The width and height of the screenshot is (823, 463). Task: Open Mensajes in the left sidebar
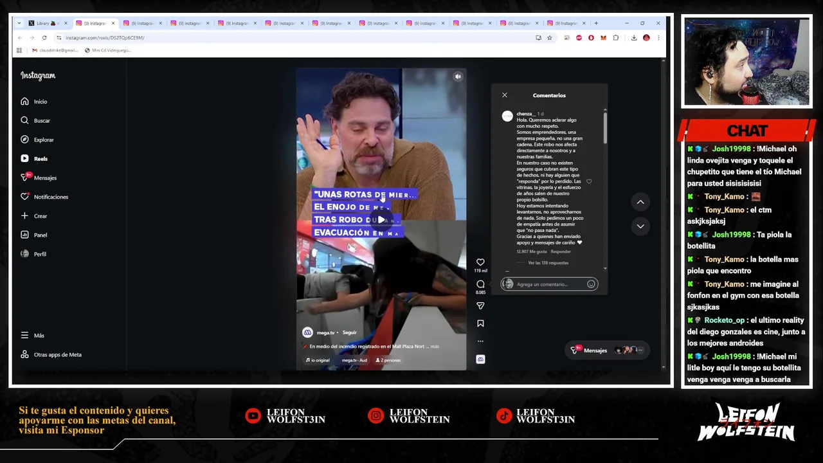click(38, 177)
